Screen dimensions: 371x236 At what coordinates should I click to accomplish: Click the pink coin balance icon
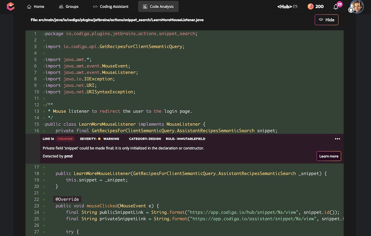(x=310, y=7)
